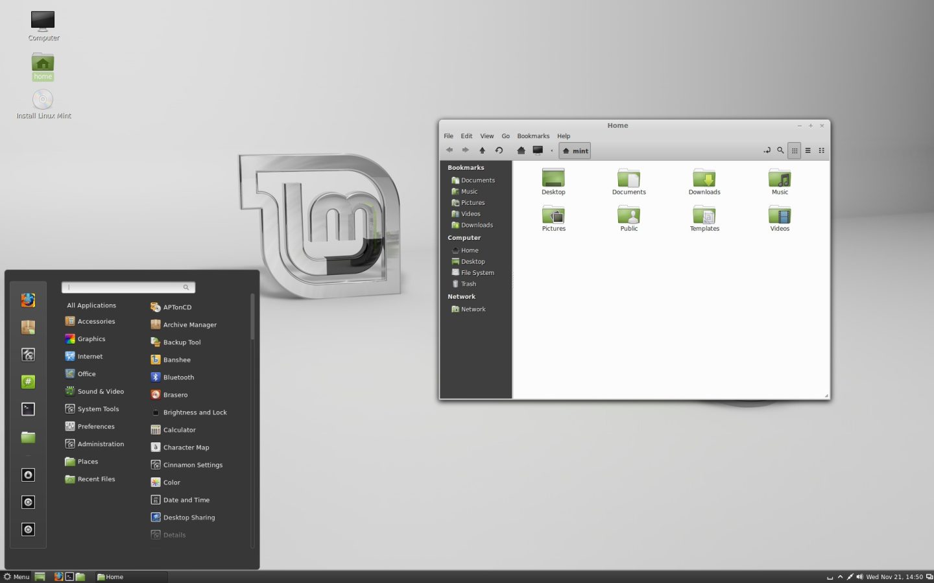The height and width of the screenshot is (583, 934).
Task: Shut down via the menu power icon
Action: pos(28,529)
